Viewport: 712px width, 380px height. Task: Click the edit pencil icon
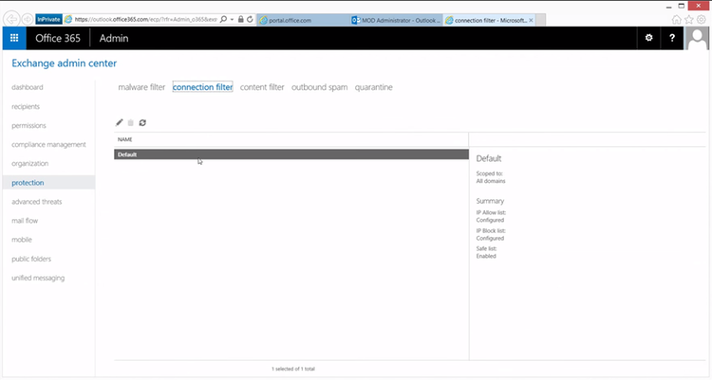click(120, 122)
